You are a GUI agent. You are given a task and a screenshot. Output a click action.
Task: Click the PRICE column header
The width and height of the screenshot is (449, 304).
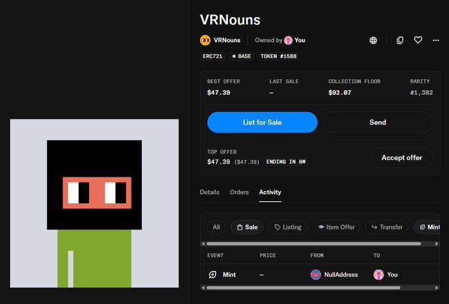click(267, 255)
